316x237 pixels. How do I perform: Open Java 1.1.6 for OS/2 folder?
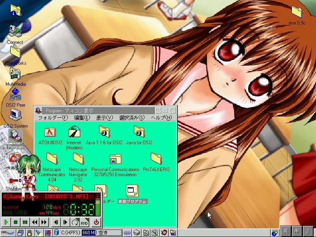104,132
